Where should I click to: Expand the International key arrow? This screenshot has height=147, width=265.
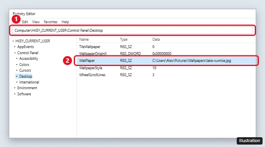[17, 82]
